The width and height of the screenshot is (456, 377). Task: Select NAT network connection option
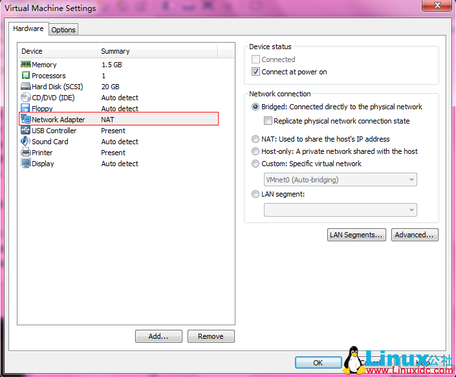tap(255, 139)
